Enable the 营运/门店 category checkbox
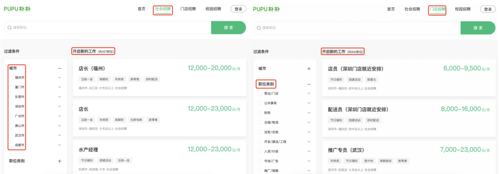The width and height of the screenshot is (499, 174). click(x=260, y=93)
